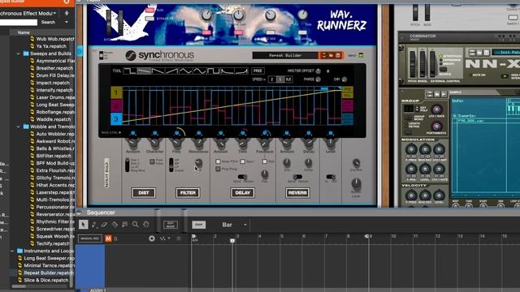Screen dimensions: 520x292
Task: Select the Mute tool in Sequencer
Action: pos(124,225)
